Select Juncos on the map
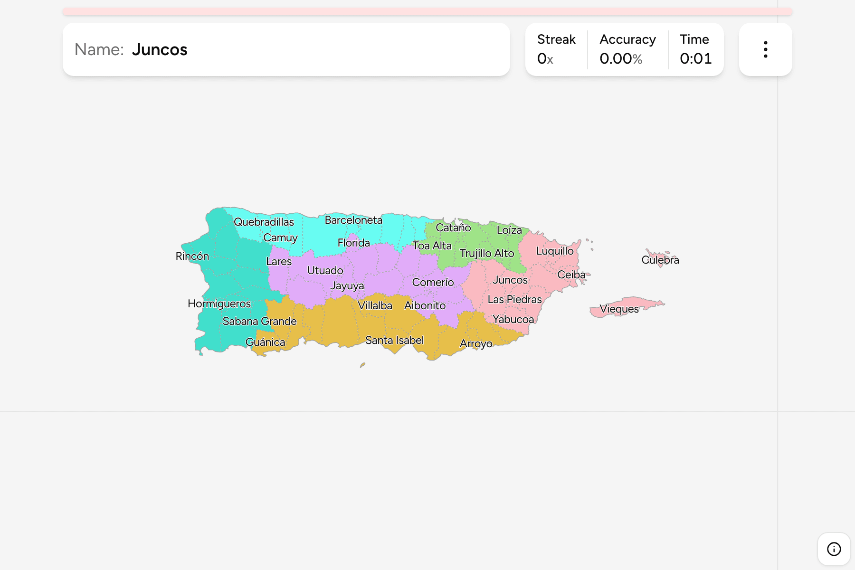This screenshot has height=570, width=855. click(510, 280)
